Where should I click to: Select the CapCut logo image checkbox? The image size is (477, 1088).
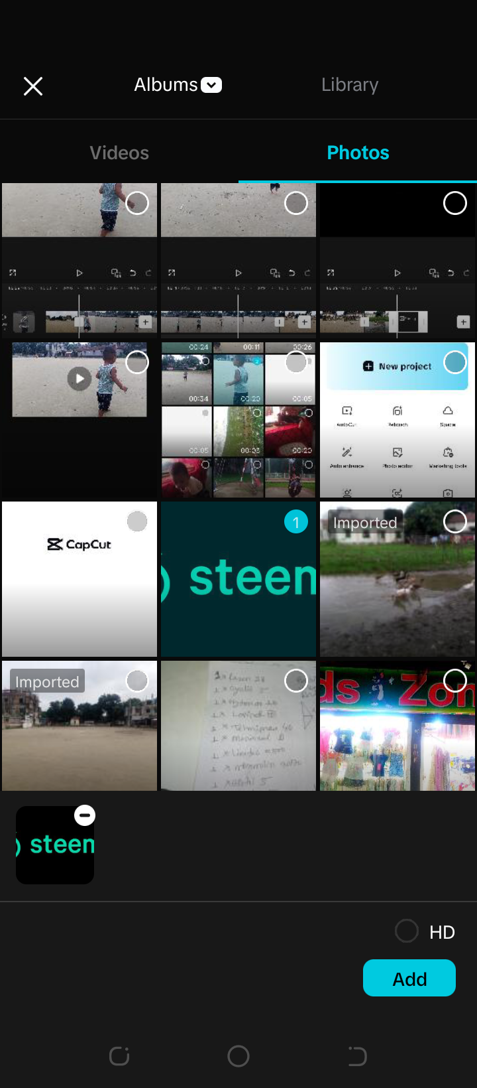[137, 521]
